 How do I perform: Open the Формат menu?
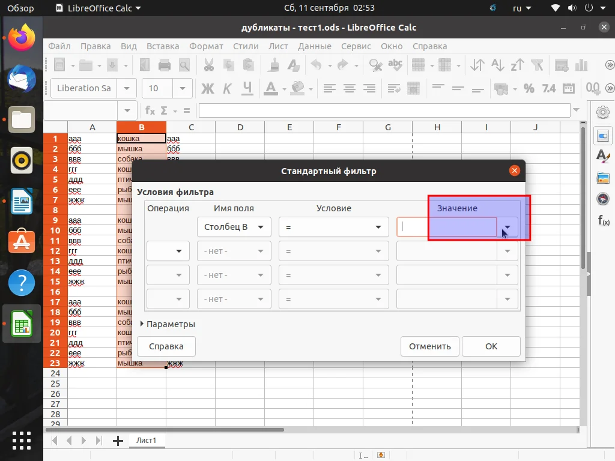click(206, 46)
